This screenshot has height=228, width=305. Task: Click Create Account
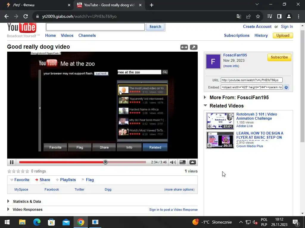tap(257, 26)
